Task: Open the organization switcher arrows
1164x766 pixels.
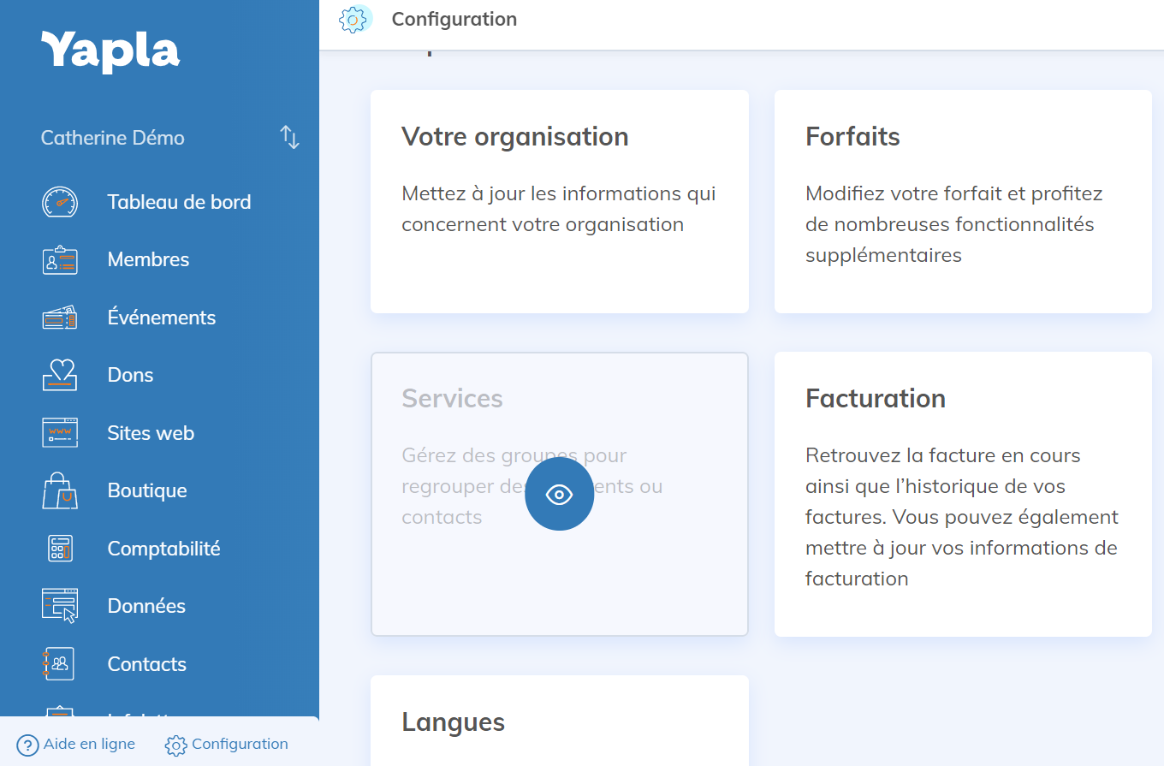Action: [290, 138]
